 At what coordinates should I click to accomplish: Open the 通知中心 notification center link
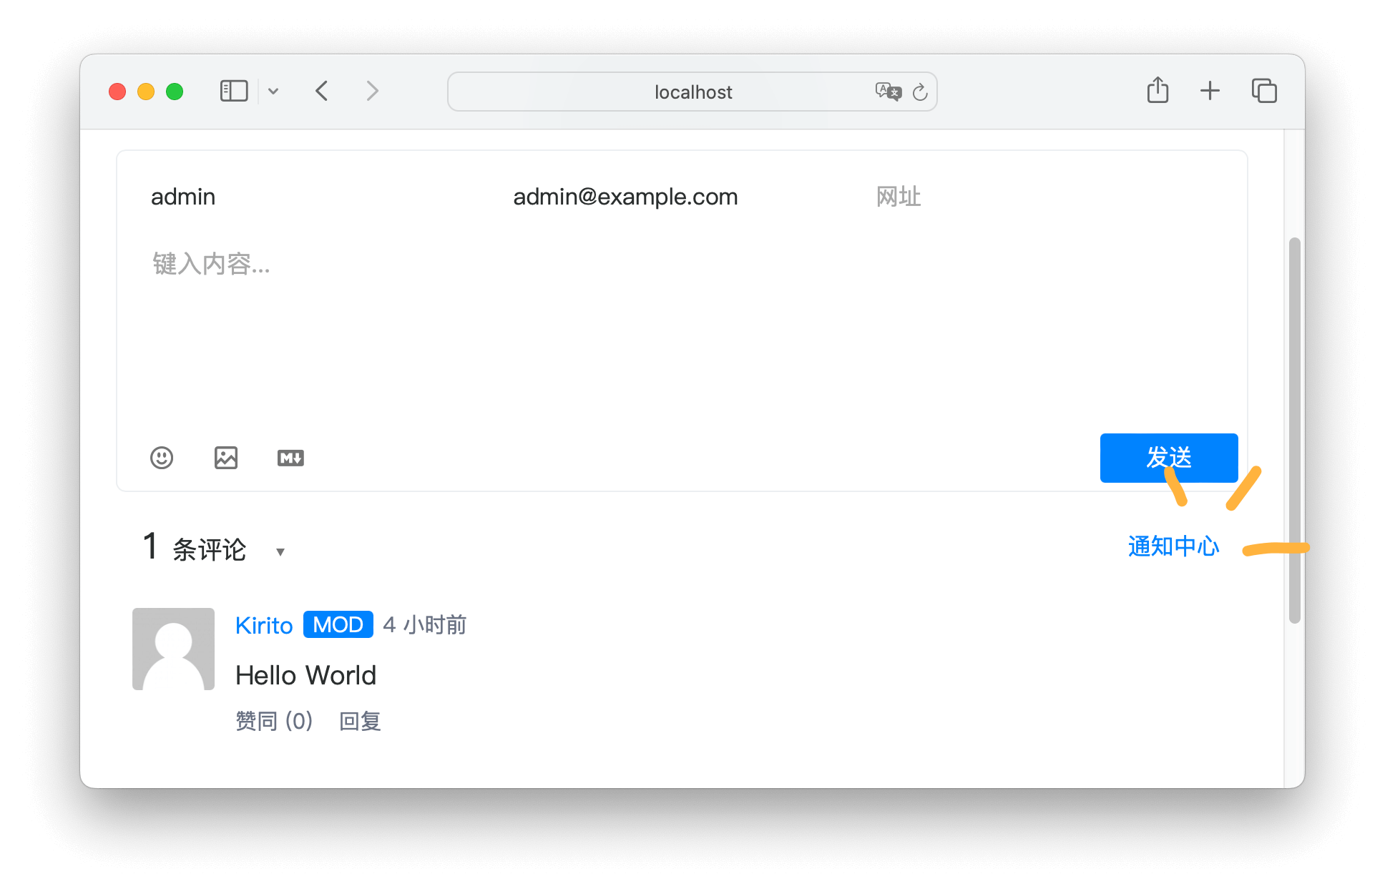[x=1173, y=546]
